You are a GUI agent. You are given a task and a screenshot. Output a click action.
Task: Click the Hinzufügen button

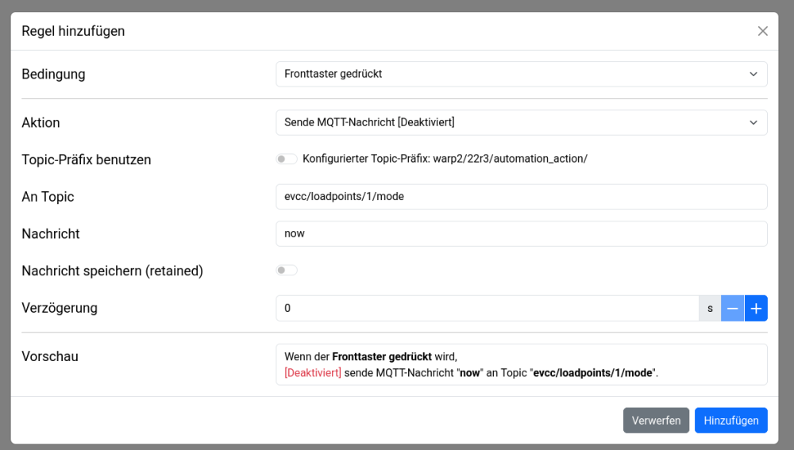(x=731, y=421)
